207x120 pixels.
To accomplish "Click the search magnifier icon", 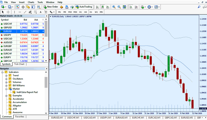I will [x=199, y=7].
